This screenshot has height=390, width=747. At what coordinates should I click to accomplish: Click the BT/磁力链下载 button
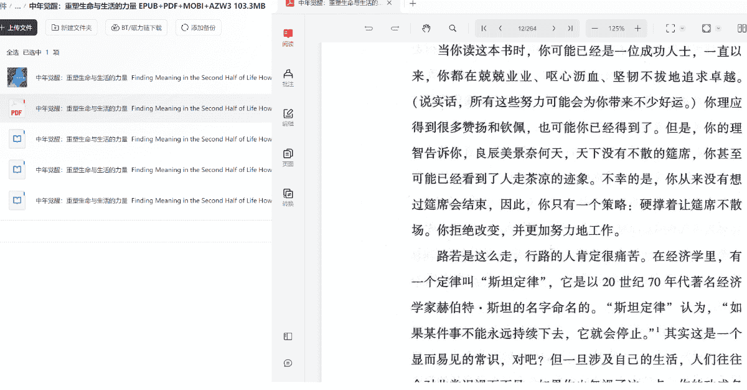136,28
